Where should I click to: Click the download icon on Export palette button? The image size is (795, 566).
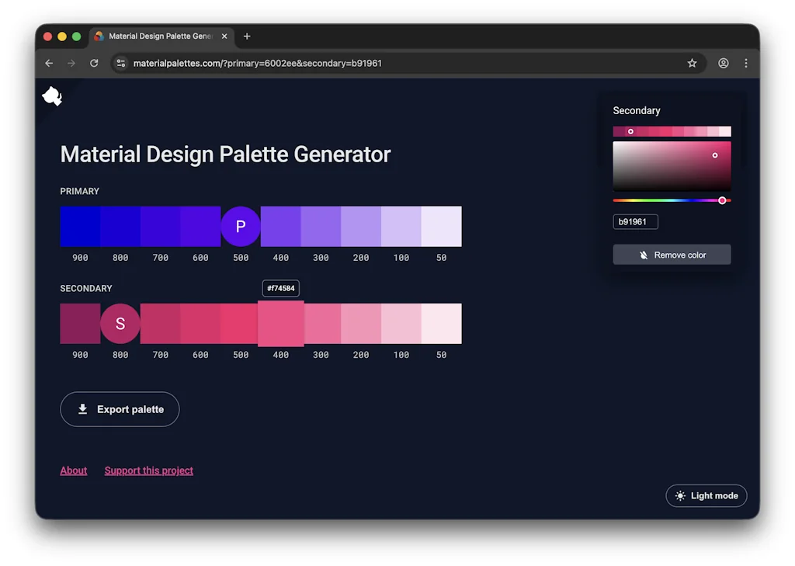(x=82, y=409)
